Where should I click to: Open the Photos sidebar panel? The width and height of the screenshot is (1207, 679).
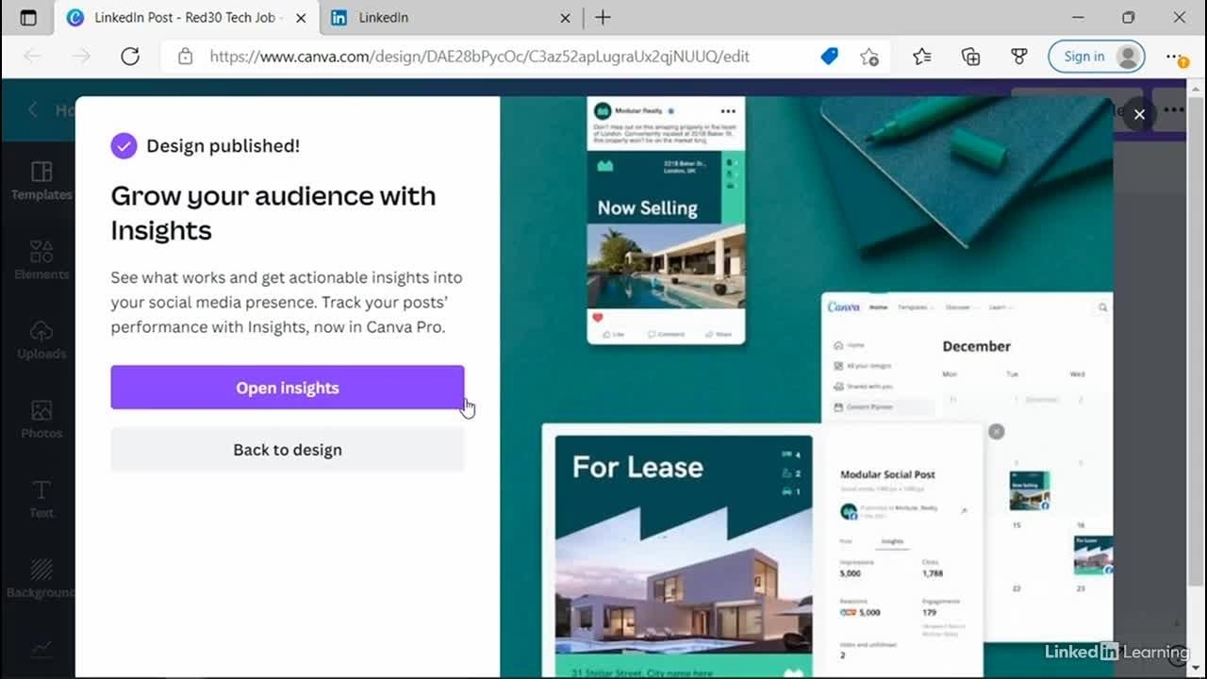tap(41, 420)
